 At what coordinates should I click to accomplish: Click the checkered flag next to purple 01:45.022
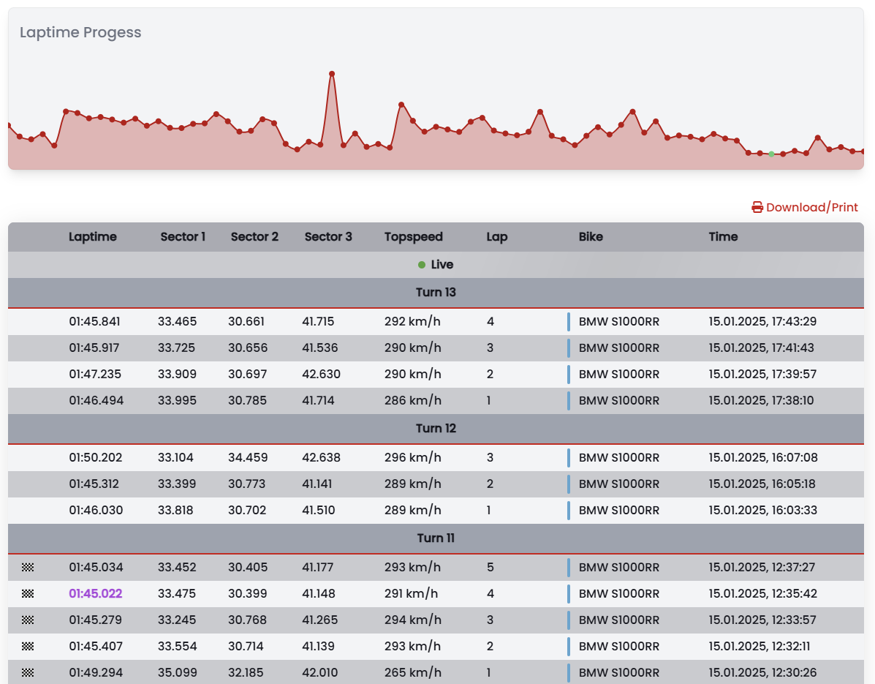[x=28, y=593]
